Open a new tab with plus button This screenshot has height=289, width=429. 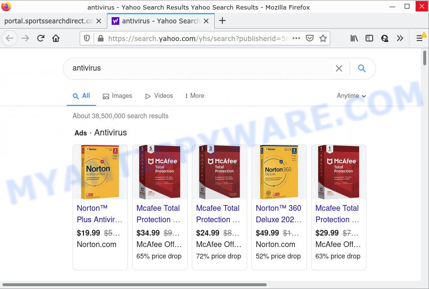[222, 21]
